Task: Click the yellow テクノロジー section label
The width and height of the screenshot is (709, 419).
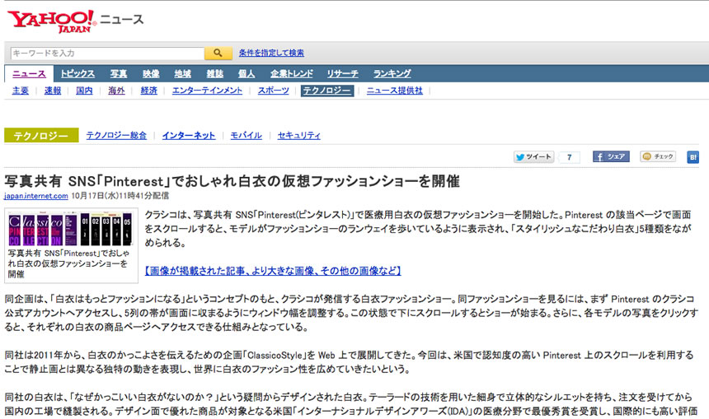Action: tap(41, 136)
